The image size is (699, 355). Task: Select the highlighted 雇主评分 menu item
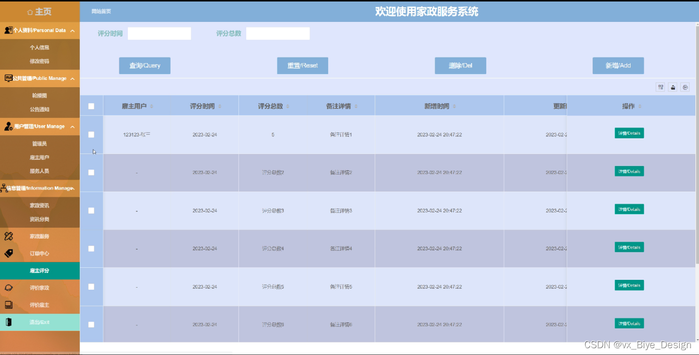(x=40, y=270)
